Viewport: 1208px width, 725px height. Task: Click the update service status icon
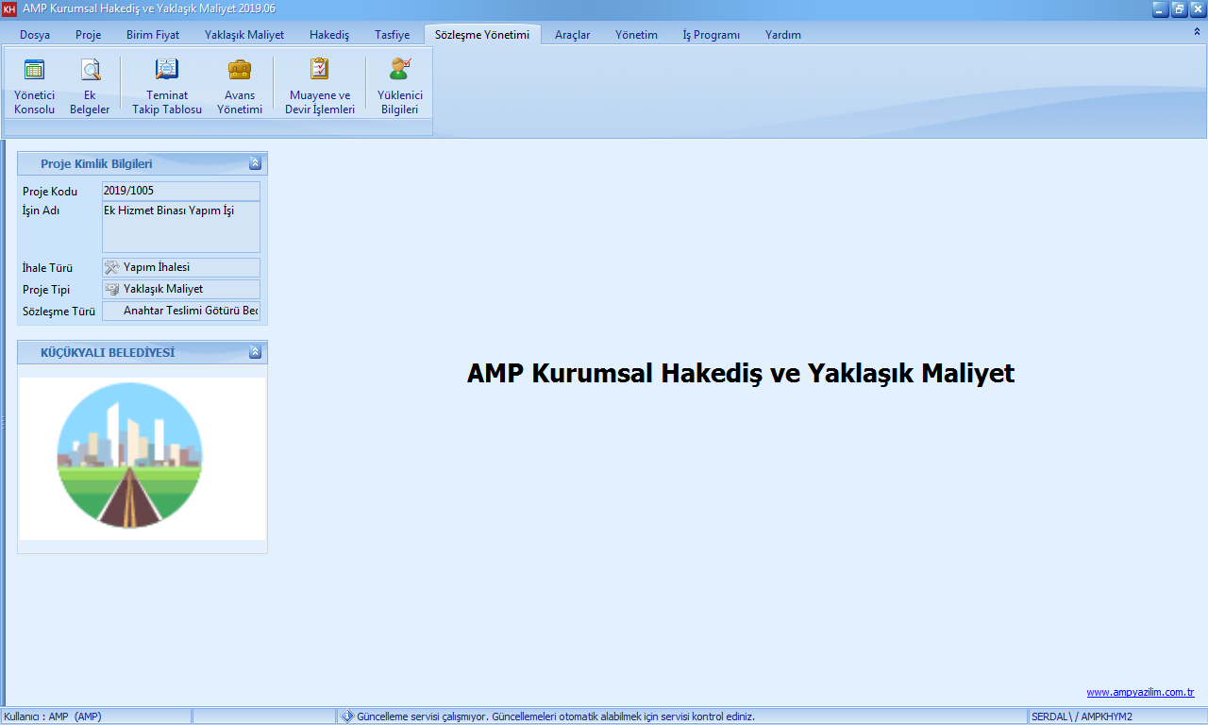pos(347,717)
